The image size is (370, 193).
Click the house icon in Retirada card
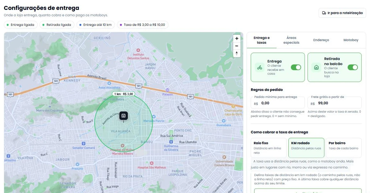(x=316, y=68)
